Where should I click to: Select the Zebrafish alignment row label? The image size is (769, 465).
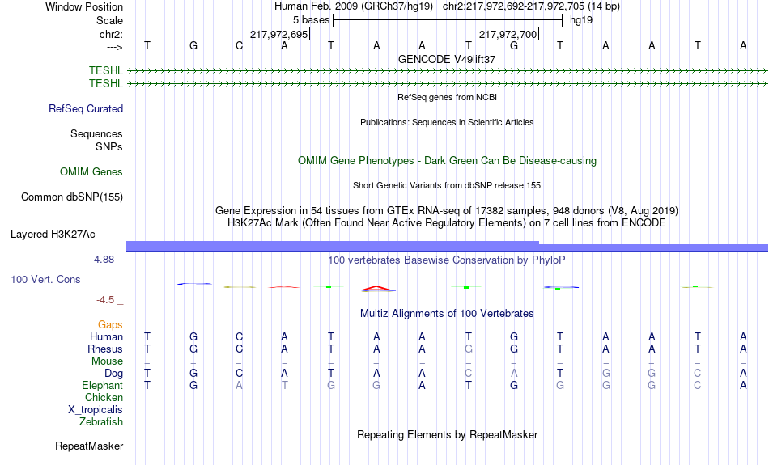point(101,422)
